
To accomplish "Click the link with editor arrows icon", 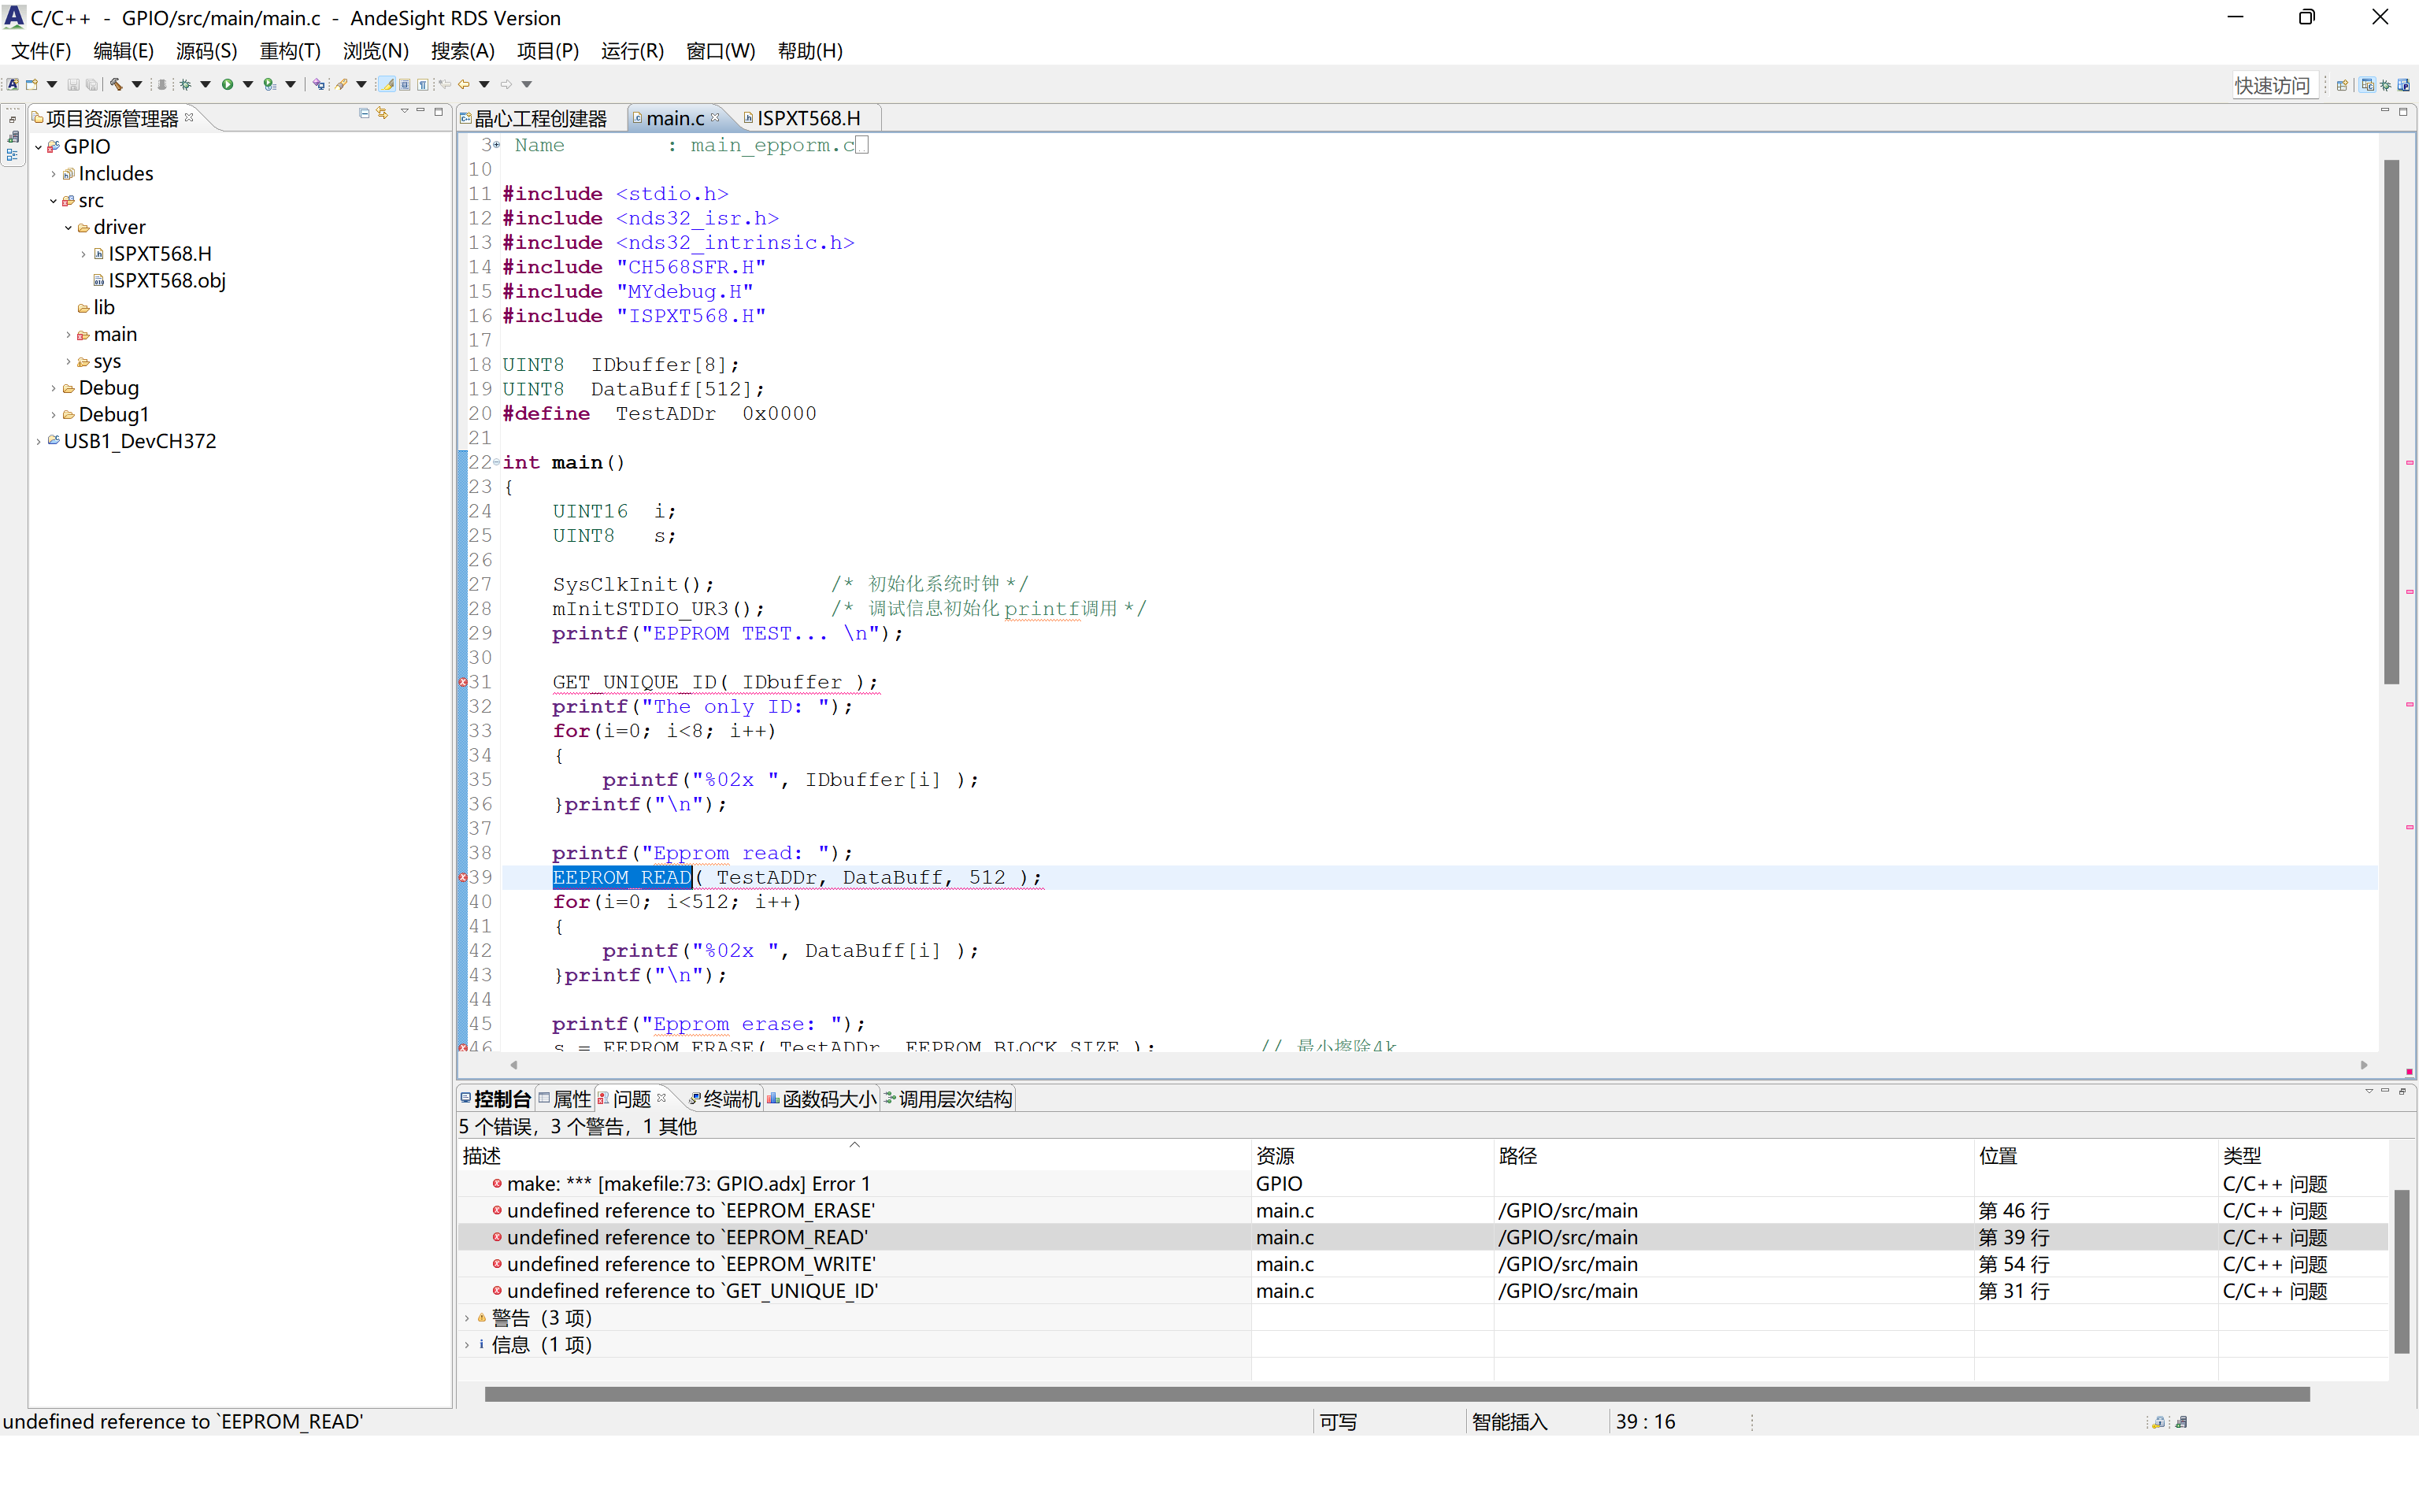I will click(382, 113).
